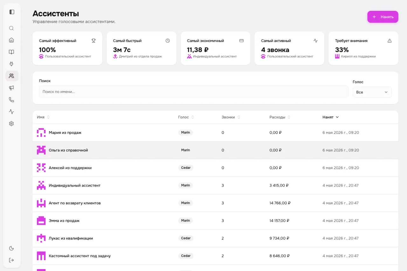Open the megaphone campaigns icon
The width and height of the screenshot is (407, 271).
pyautogui.click(x=11, y=88)
